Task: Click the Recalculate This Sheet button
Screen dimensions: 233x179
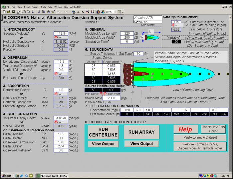Action: click(213, 129)
